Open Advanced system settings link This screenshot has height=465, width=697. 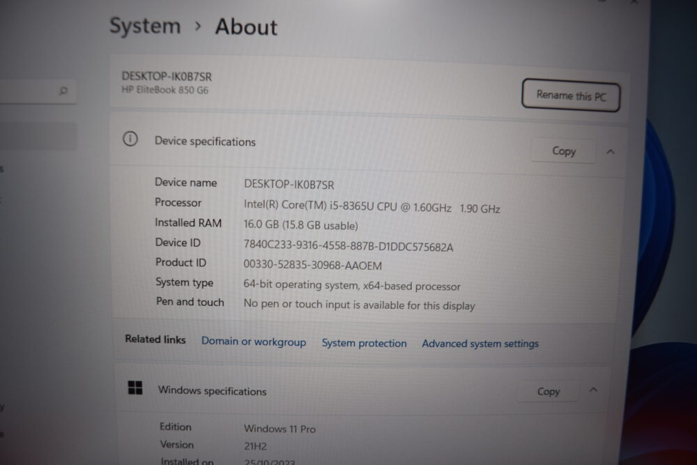(480, 344)
